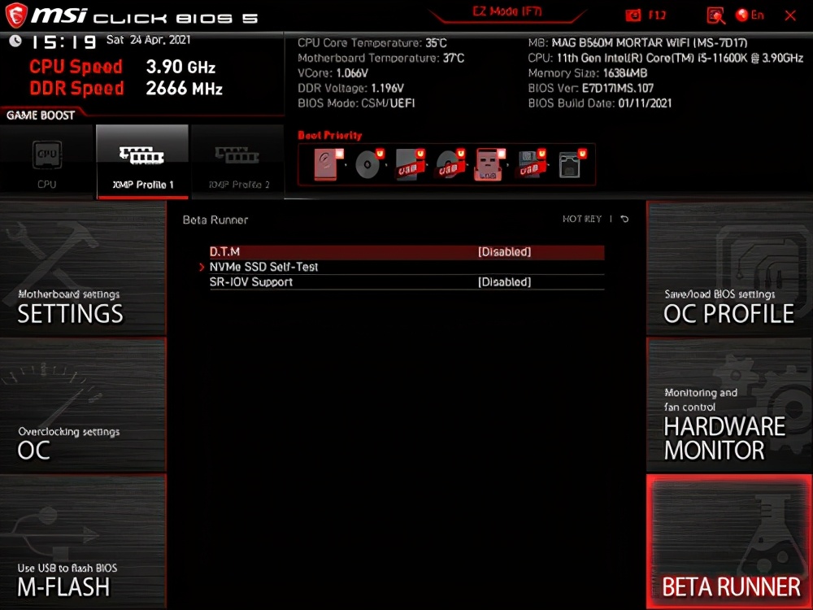This screenshot has width=813, height=610.
Task: Open the M-FLASH tile
Action: 83,542
